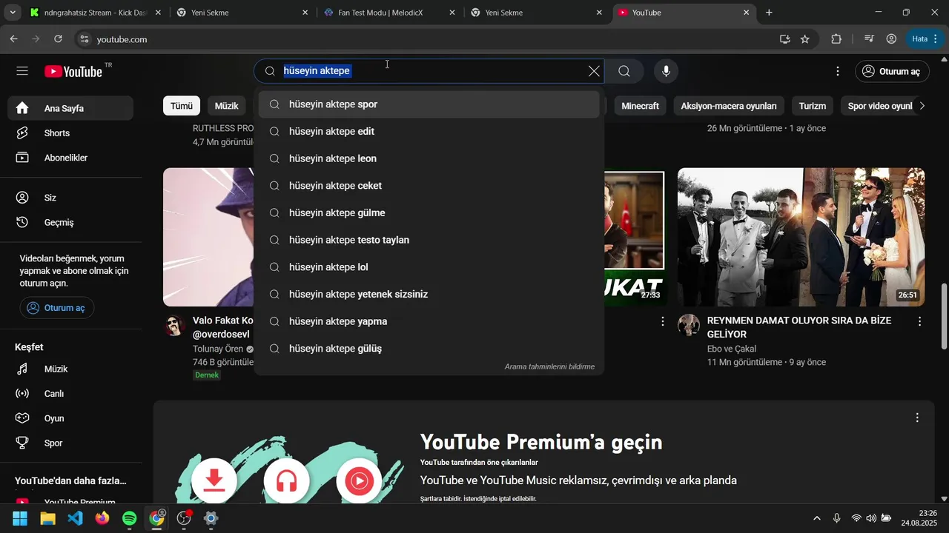The width and height of the screenshot is (949, 533).
Task: Choose suggestion hüseyin aktepe edit
Action: coord(429,132)
